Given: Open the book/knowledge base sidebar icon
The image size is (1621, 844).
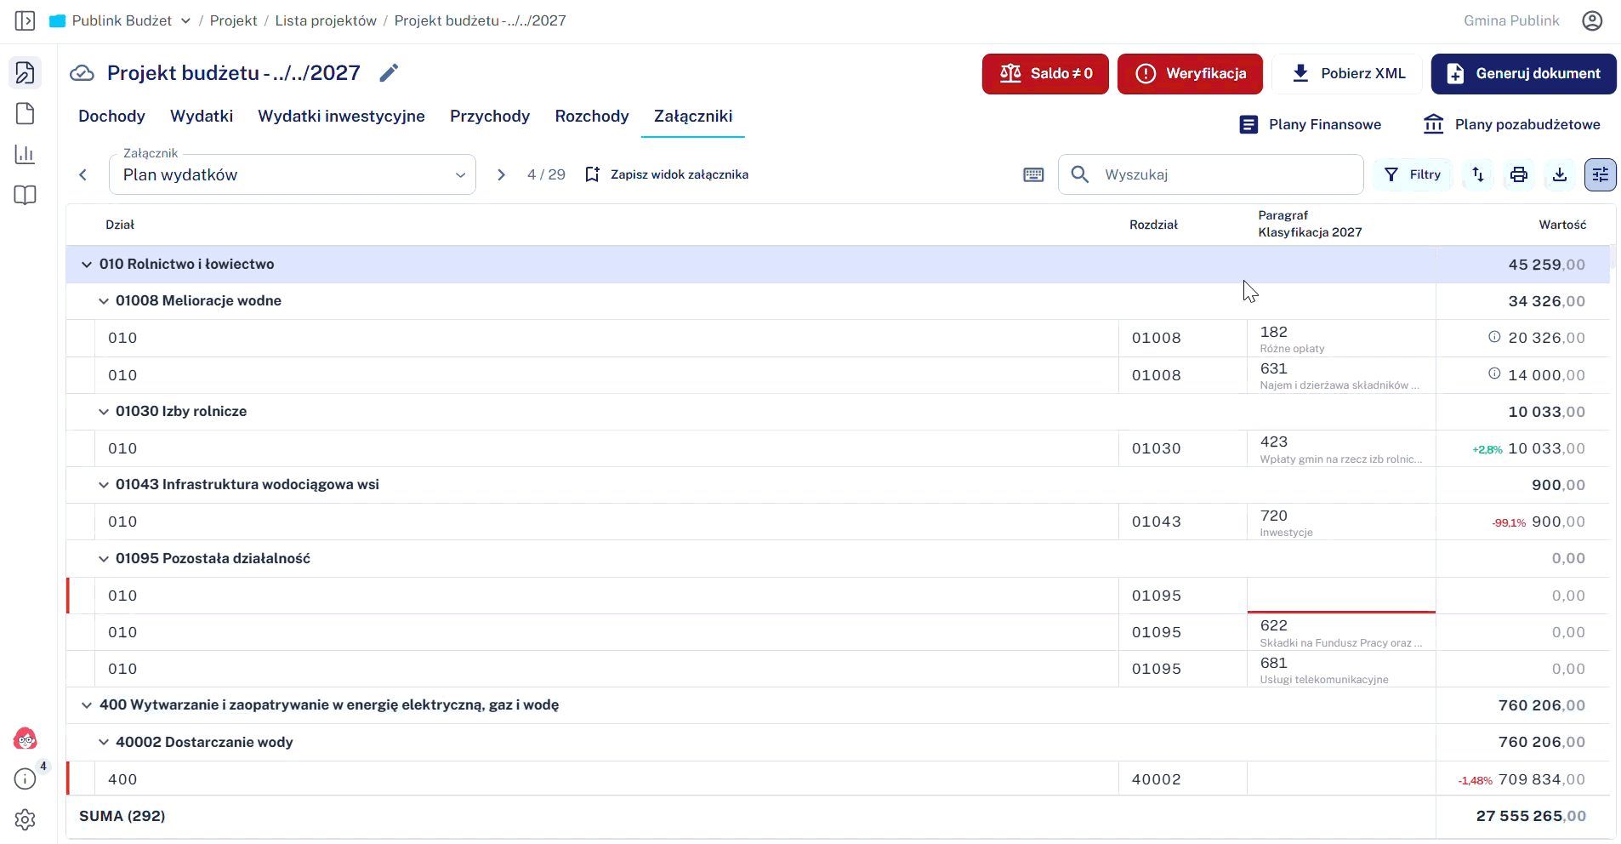Looking at the screenshot, I should coord(25,195).
